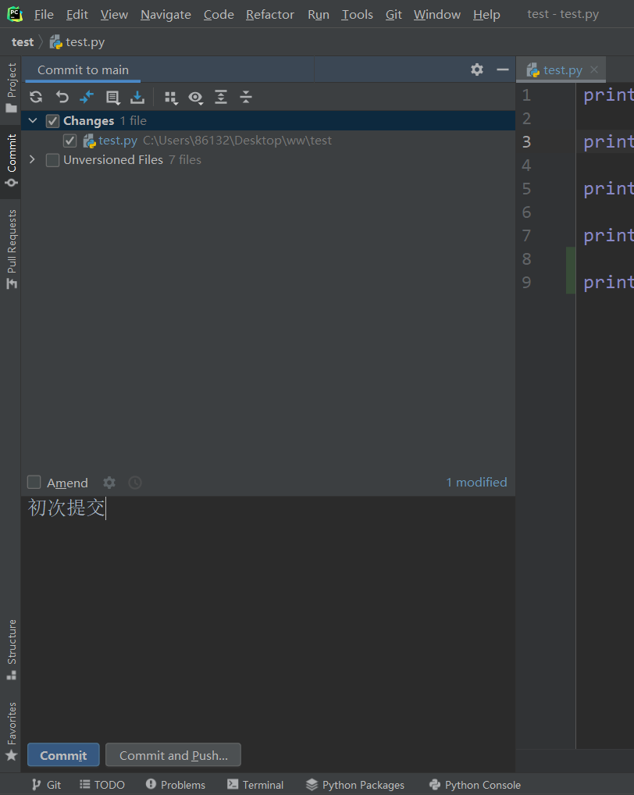The width and height of the screenshot is (634, 795).
Task: Select test.py in the Changes list
Action: pos(268,141)
